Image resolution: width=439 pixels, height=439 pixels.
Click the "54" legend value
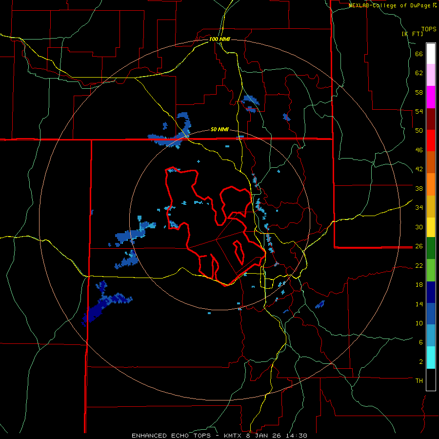[x=419, y=111]
